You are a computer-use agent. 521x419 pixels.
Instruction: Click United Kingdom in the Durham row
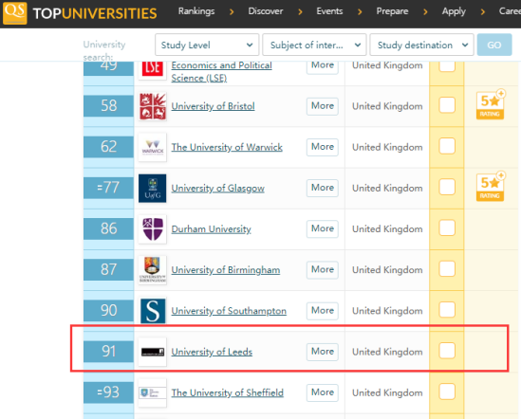click(387, 229)
